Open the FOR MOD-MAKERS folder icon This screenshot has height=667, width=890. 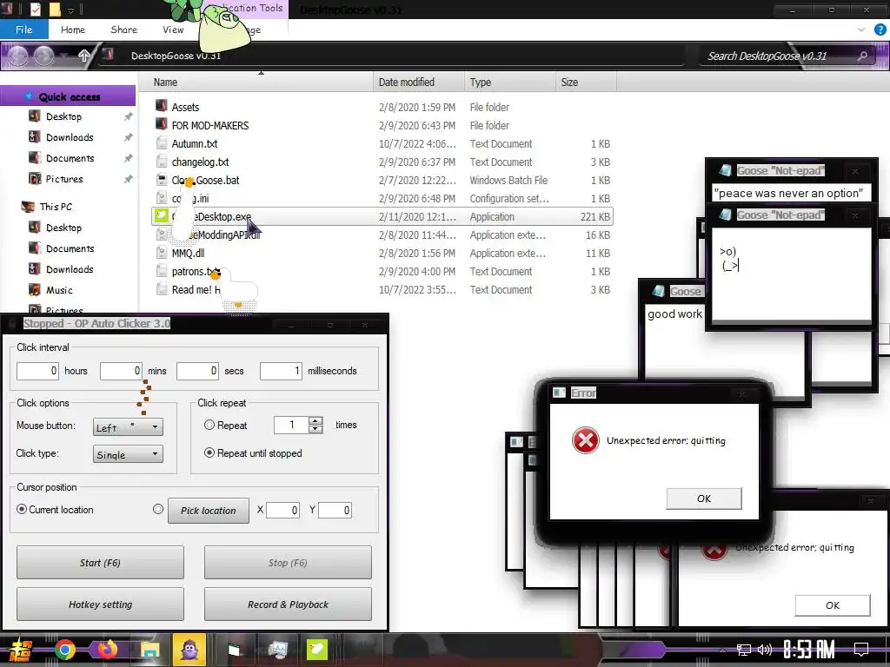click(x=162, y=125)
